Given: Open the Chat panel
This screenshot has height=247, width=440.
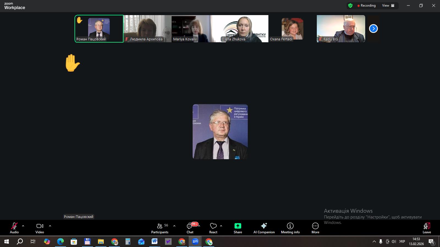Looking at the screenshot, I should (190, 228).
